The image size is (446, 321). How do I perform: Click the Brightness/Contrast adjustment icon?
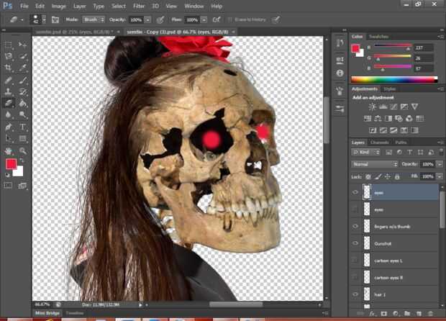coord(372,107)
